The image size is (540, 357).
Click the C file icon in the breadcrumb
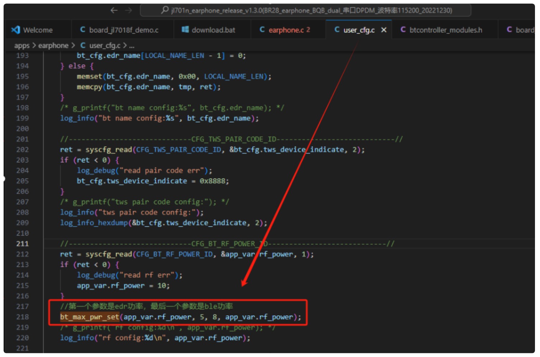click(83, 45)
